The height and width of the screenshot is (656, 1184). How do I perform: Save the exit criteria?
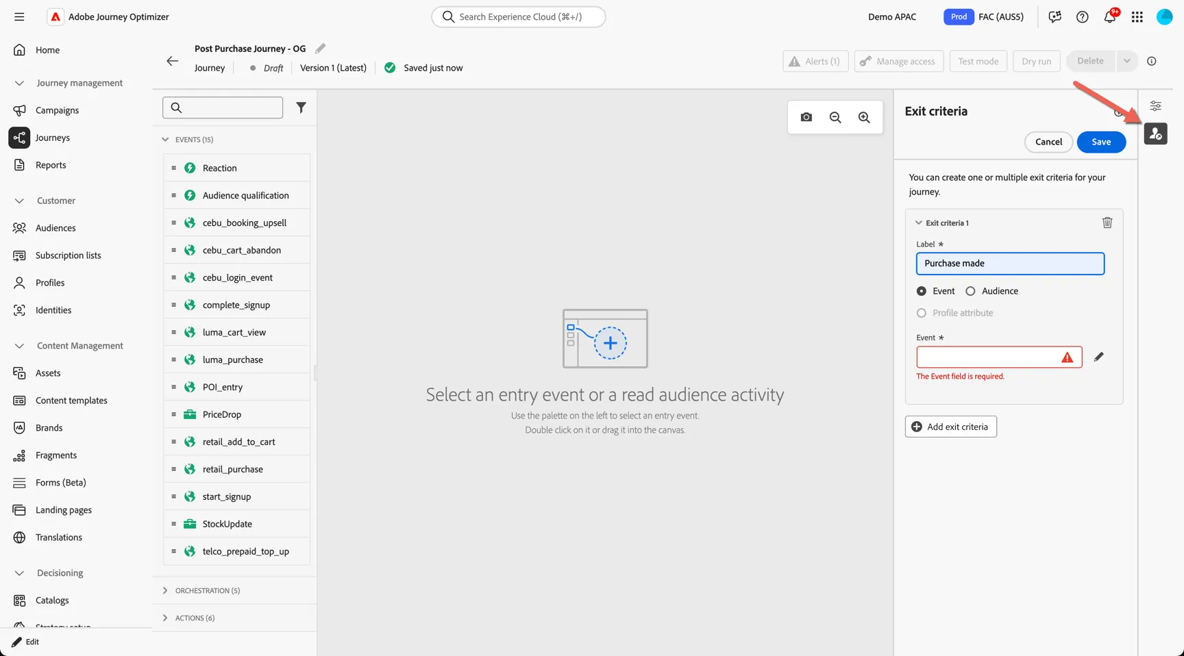[1101, 142]
